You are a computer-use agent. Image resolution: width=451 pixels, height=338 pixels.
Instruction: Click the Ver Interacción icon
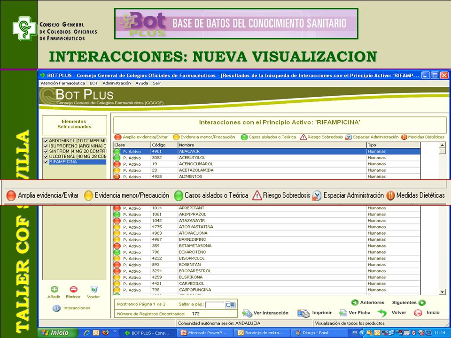click(247, 313)
